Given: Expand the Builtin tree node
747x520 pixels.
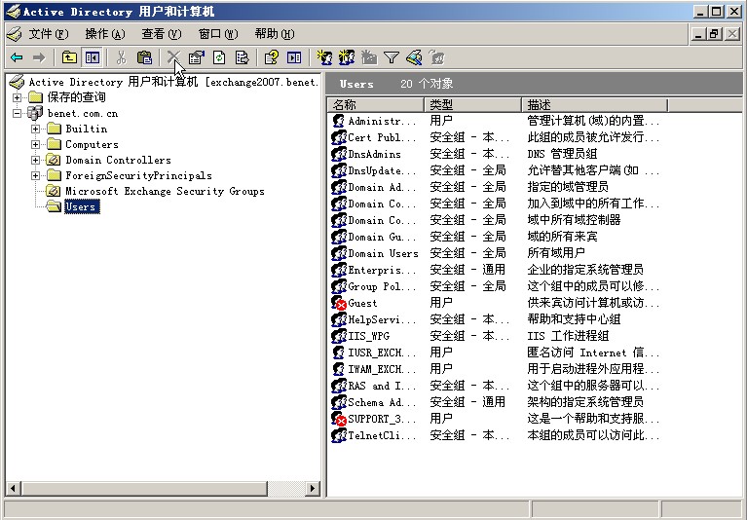Looking at the screenshot, I should [35, 130].
